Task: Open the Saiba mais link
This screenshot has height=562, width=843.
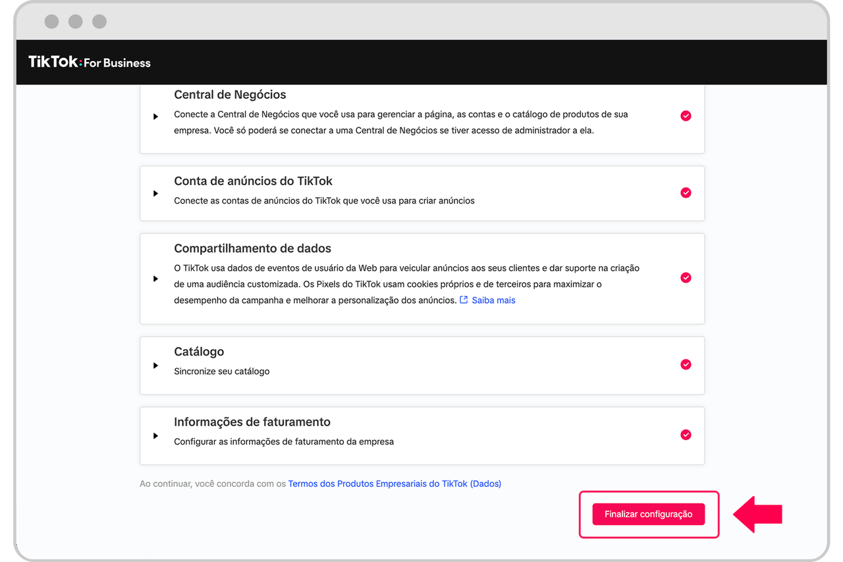Action: click(x=493, y=300)
